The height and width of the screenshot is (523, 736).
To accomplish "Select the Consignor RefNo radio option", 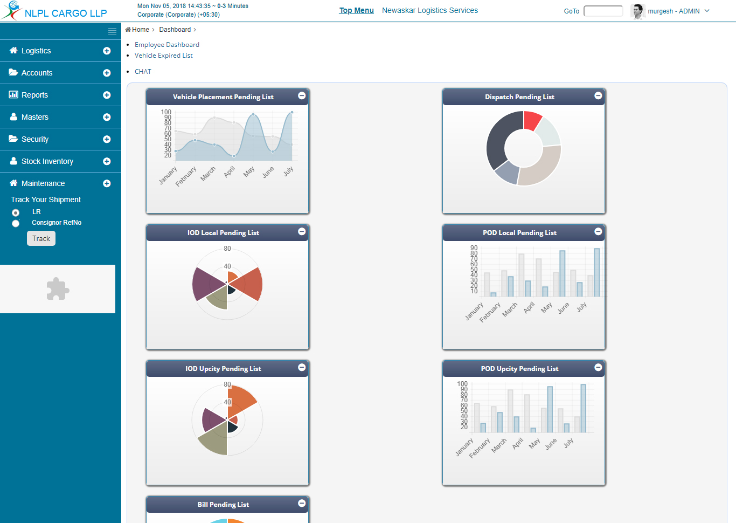I will (x=16, y=223).
